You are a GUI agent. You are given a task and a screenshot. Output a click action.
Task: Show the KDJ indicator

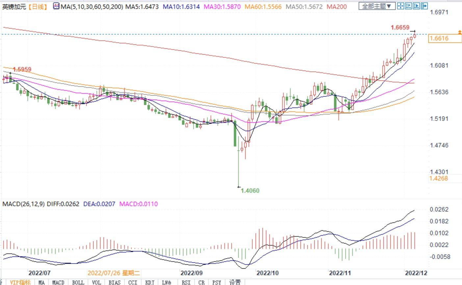point(150,282)
